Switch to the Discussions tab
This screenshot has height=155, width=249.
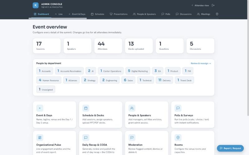coord(184,14)
